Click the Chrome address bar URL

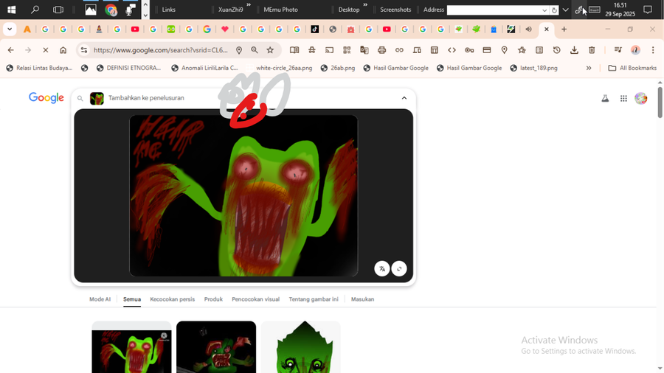161,50
